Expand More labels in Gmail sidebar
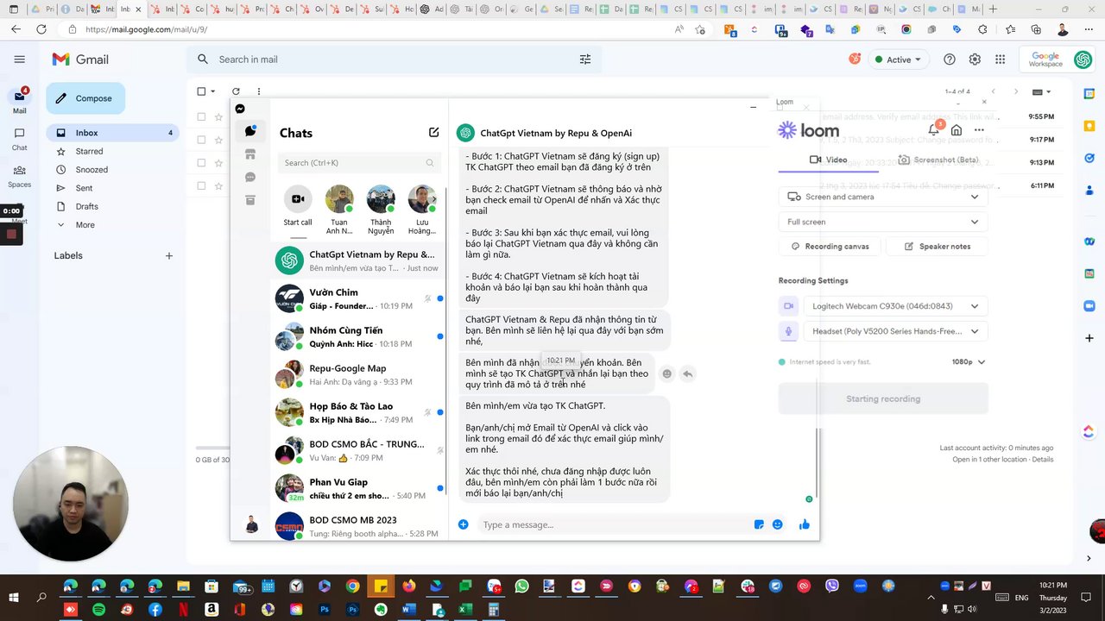Image resolution: width=1105 pixels, height=621 pixels. tap(85, 225)
